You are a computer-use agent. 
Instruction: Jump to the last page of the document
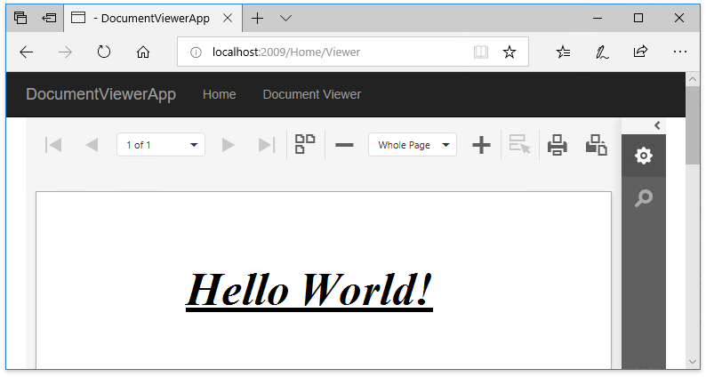point(266,145)
